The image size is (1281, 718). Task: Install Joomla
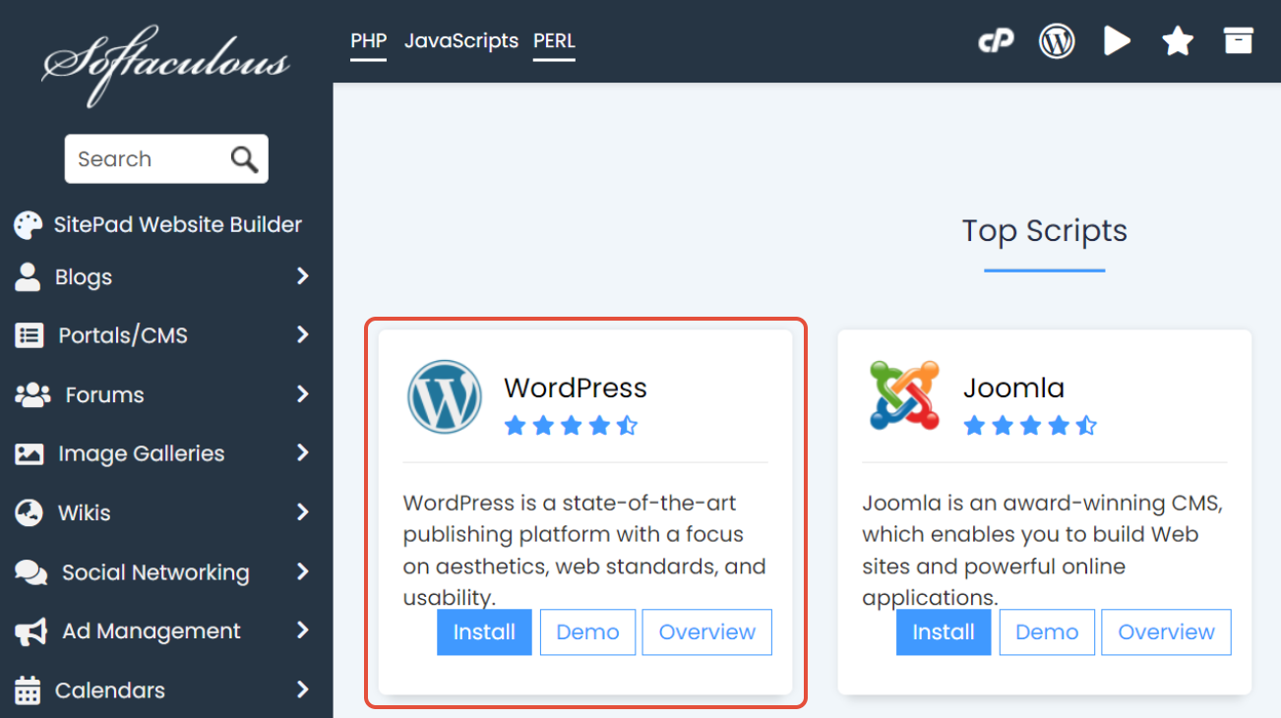pos(944,632)
